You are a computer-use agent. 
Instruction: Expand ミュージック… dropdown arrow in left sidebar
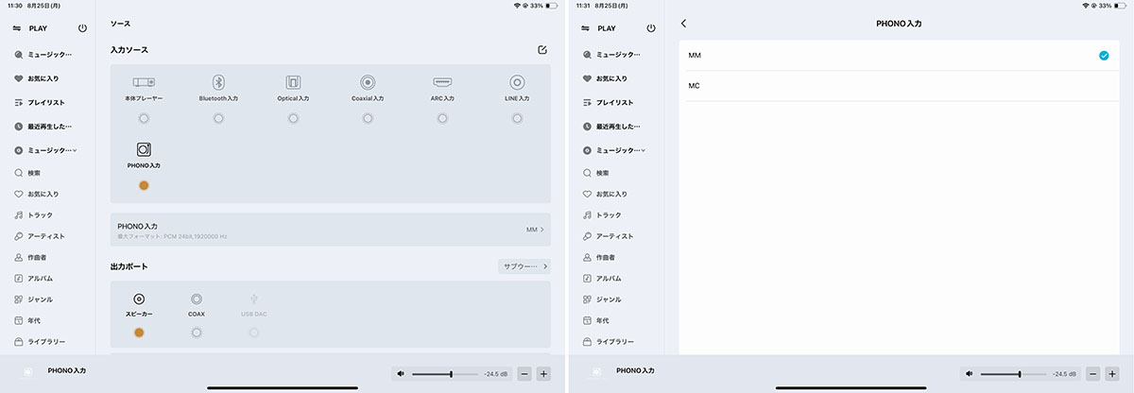click(75, 150)
